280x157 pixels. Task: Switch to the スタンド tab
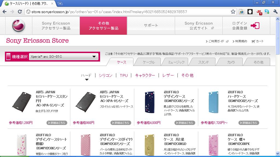[x=203, y=62]
